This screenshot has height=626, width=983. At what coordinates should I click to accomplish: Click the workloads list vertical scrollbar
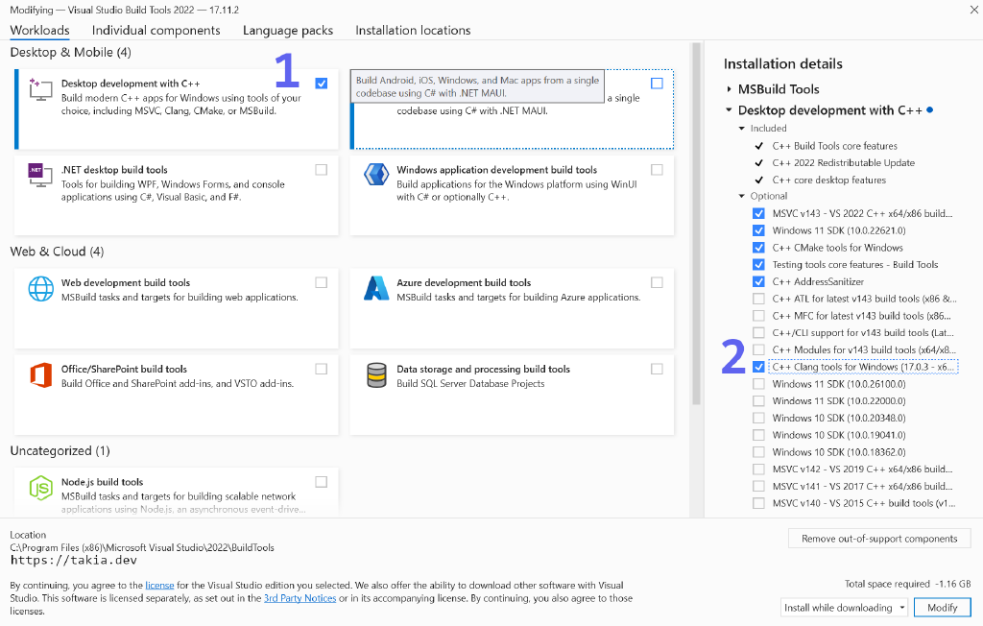pyautogui.click(x=696, y=224)
